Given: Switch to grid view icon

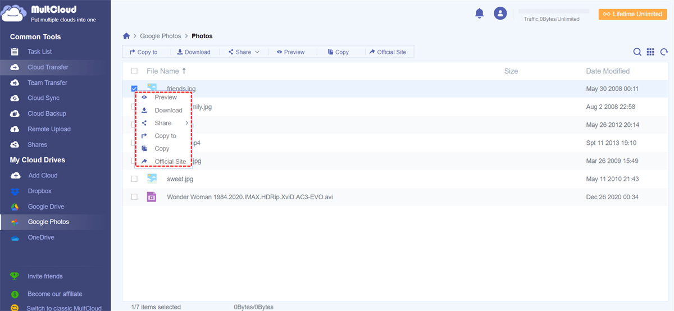Looking at the screenshot, I should coord(650,52).
